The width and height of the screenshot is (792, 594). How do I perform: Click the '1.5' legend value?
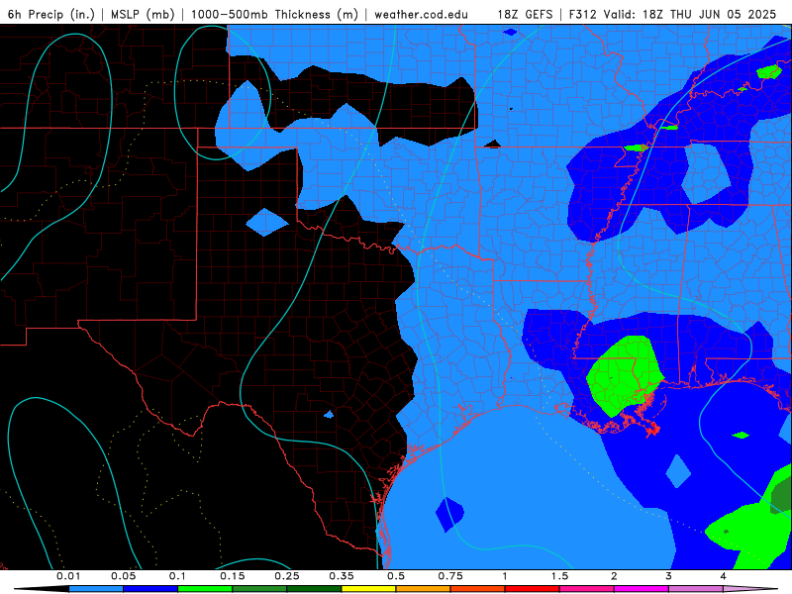tap(559, 576)
